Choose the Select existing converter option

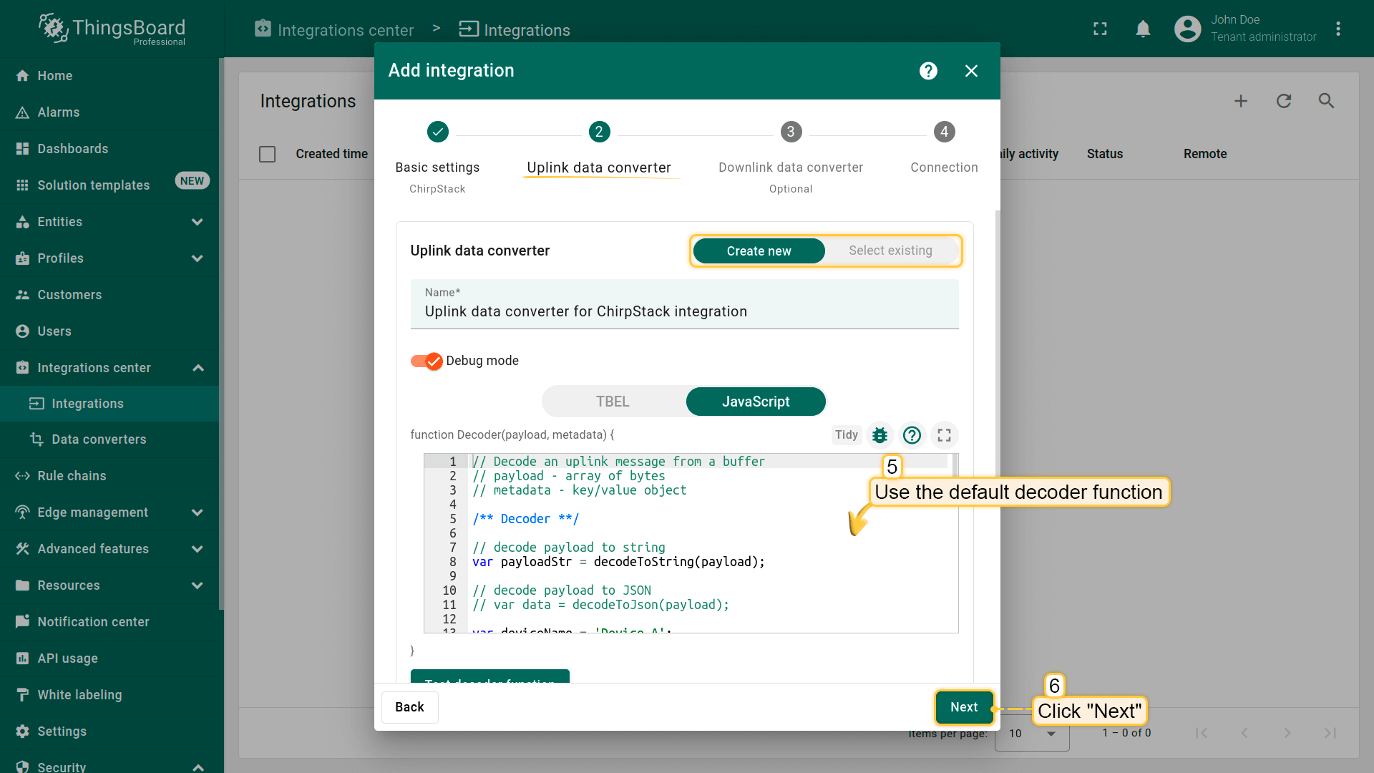(890, 251)
